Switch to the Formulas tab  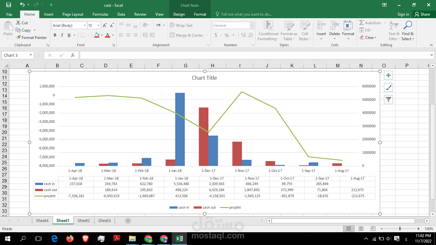pos(100,14)
